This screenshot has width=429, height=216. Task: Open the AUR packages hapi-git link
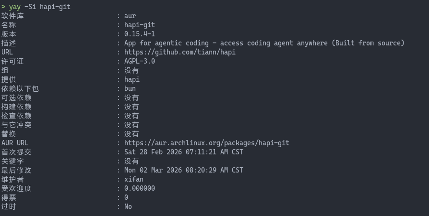pos(206,143)
